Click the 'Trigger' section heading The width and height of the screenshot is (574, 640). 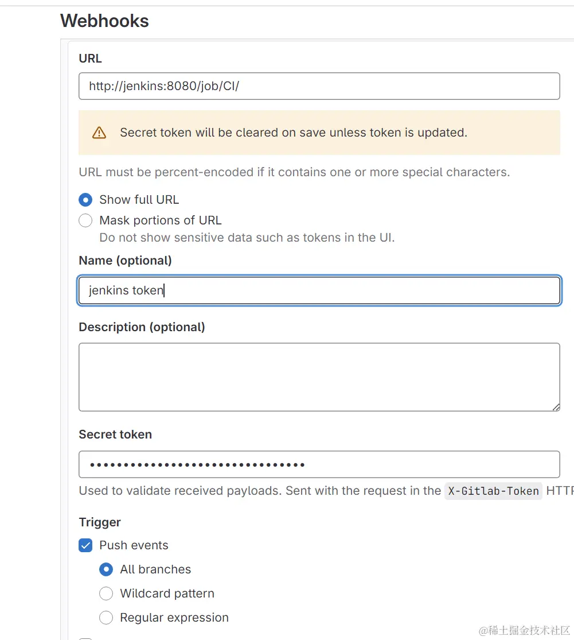100,522
